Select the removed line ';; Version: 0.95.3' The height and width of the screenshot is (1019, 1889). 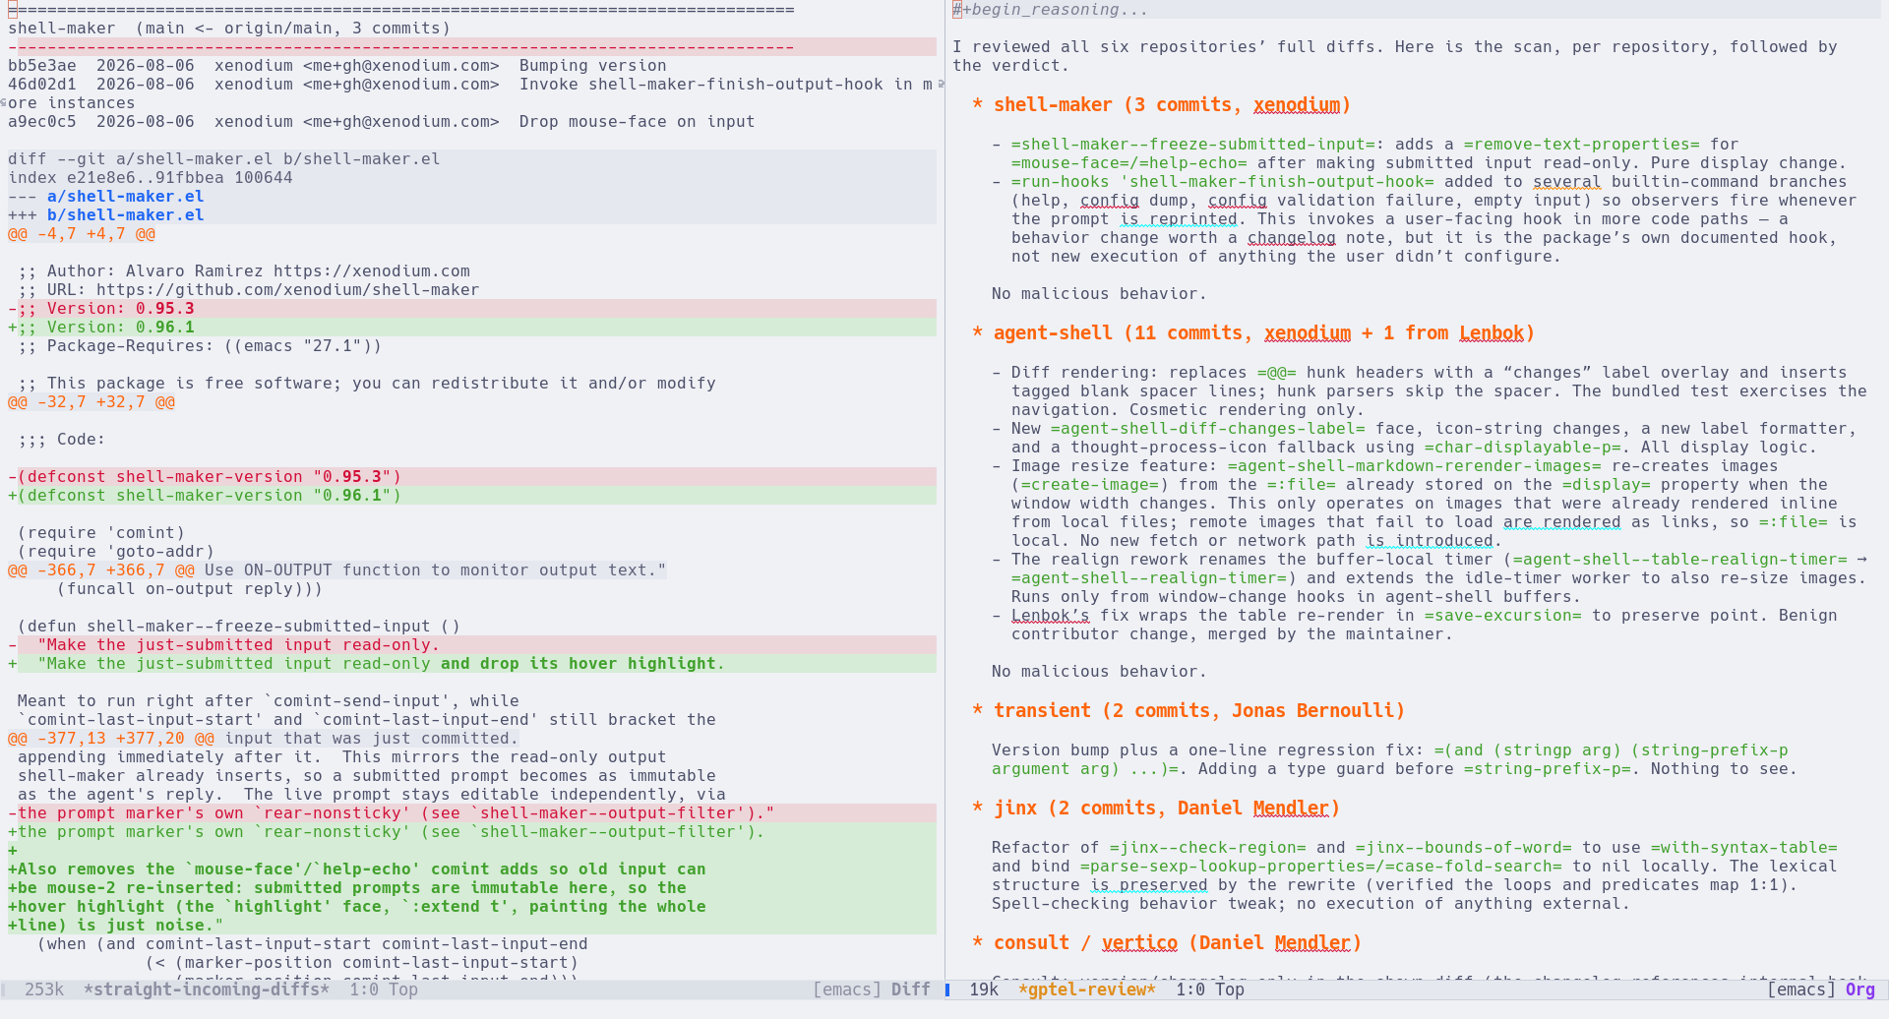coord(472,309)
